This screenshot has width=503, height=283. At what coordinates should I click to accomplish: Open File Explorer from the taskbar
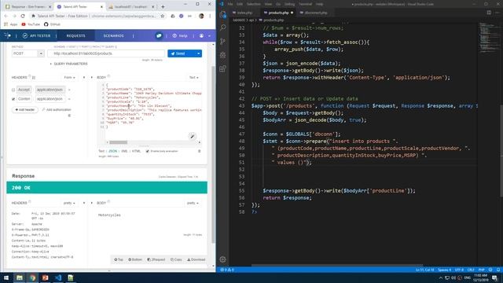pos(20,277)
